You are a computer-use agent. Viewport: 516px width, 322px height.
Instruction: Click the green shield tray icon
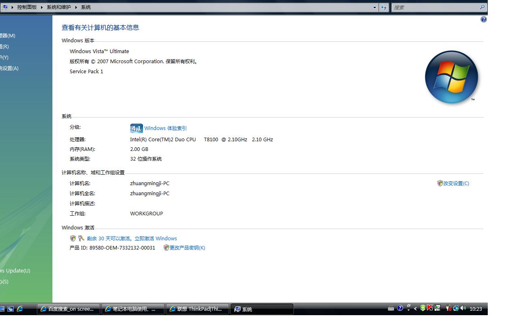coord(423,308)
